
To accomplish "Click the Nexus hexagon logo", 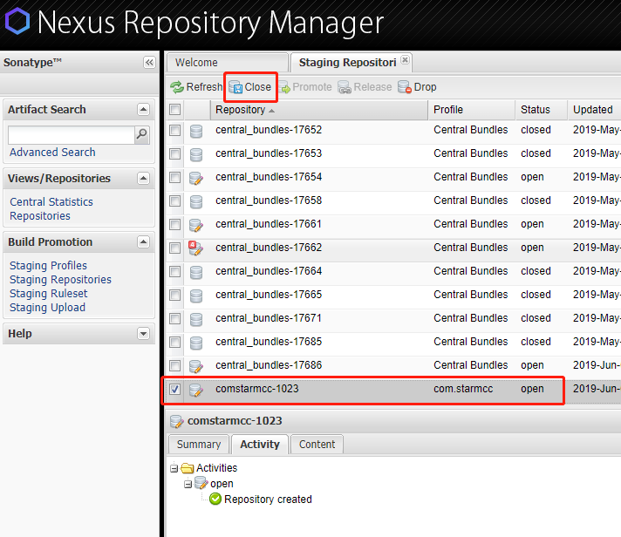I will (17, 22).
